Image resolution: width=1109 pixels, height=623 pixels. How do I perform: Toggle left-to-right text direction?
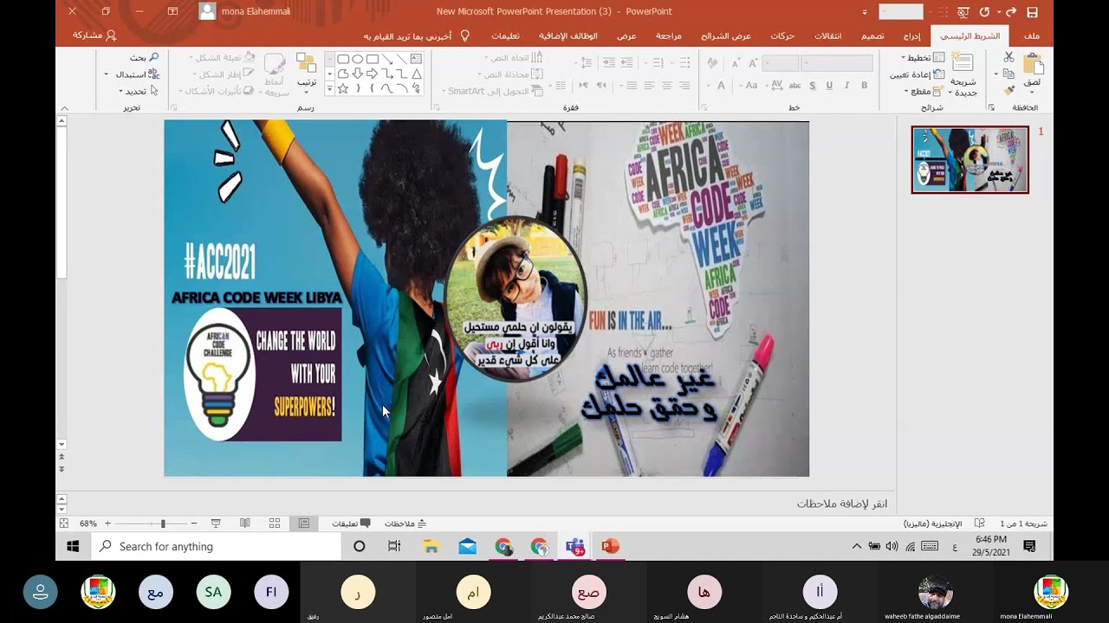pos(584,86)
